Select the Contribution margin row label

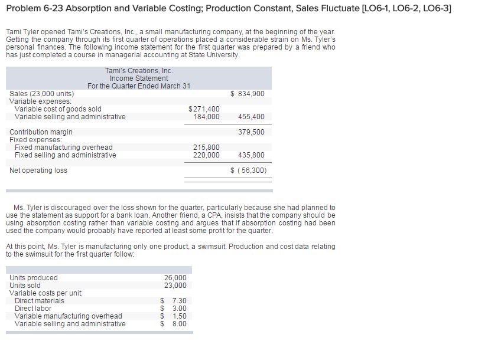(41, 132)
